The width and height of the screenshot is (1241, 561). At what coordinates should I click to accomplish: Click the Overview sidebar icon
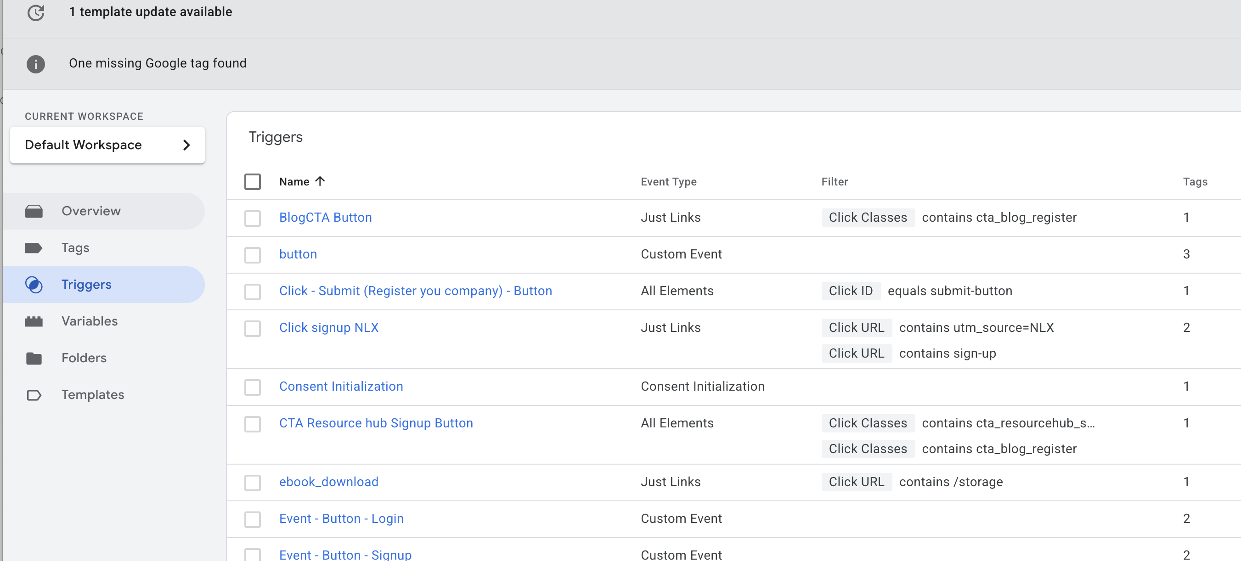click(x=34, y=211)
